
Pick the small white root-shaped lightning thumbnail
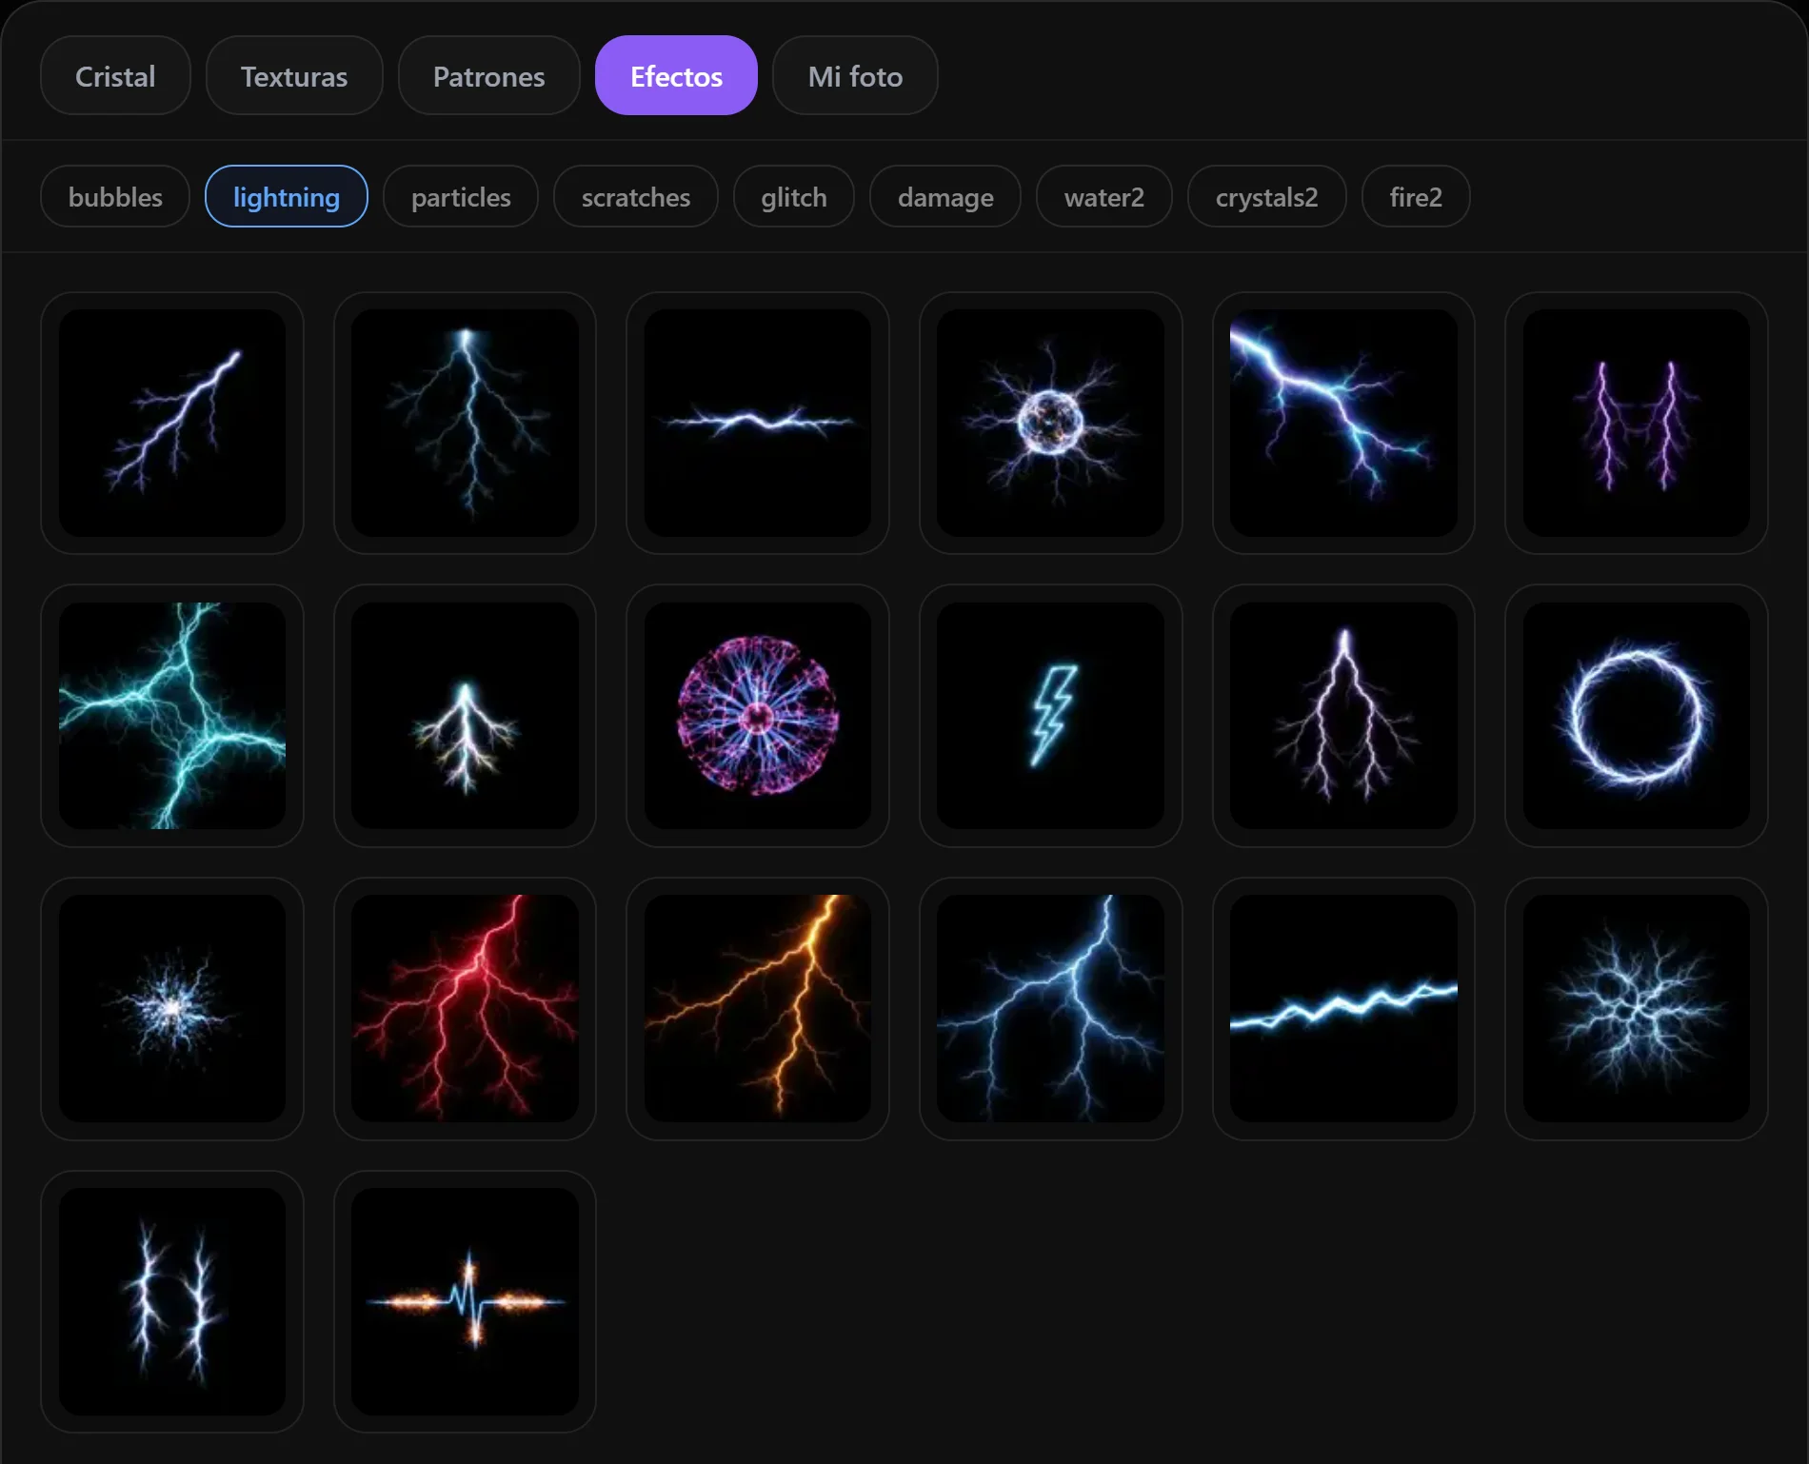coord(466,716)
